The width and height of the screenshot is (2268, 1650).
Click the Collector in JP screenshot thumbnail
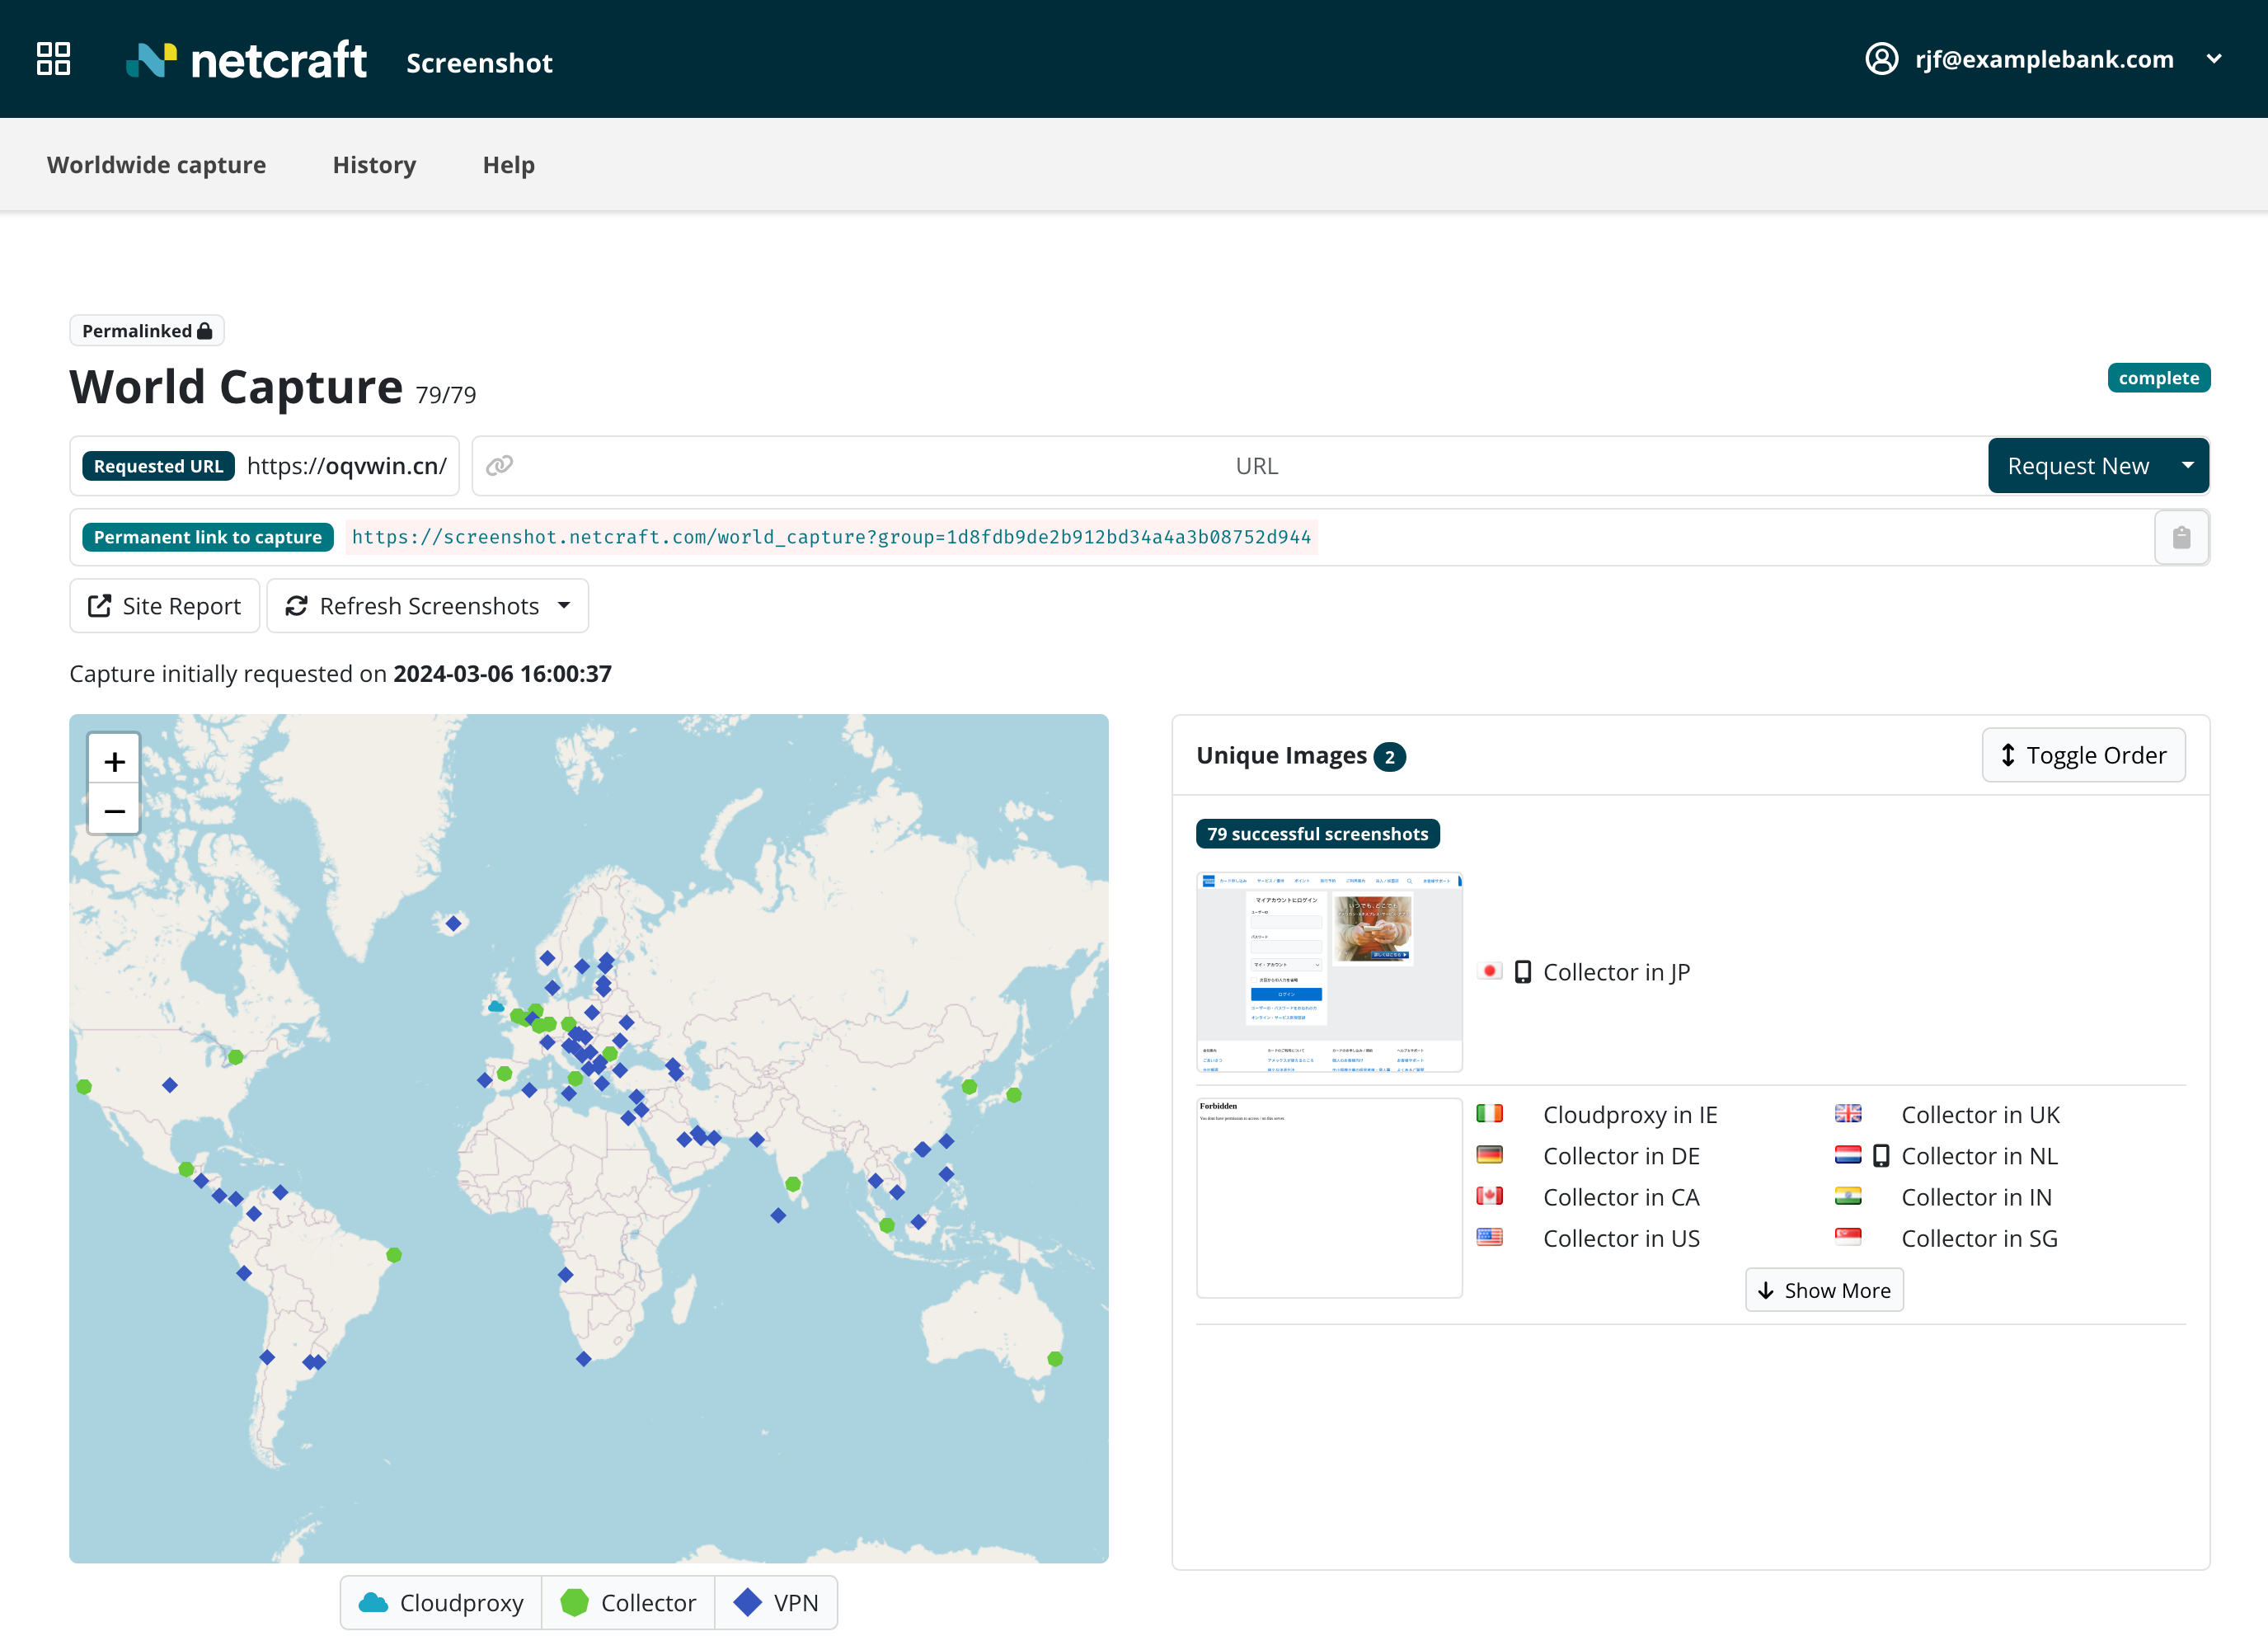(1330, 970)
